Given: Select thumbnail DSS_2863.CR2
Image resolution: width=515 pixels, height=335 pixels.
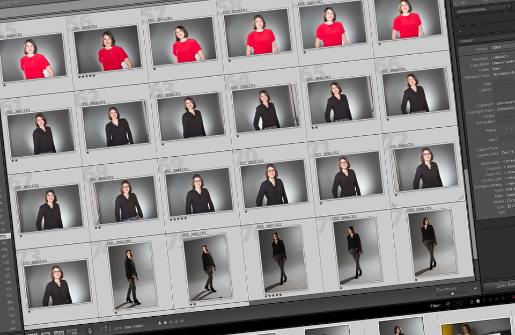Looking at the screenshot, I should pos(57,283).
